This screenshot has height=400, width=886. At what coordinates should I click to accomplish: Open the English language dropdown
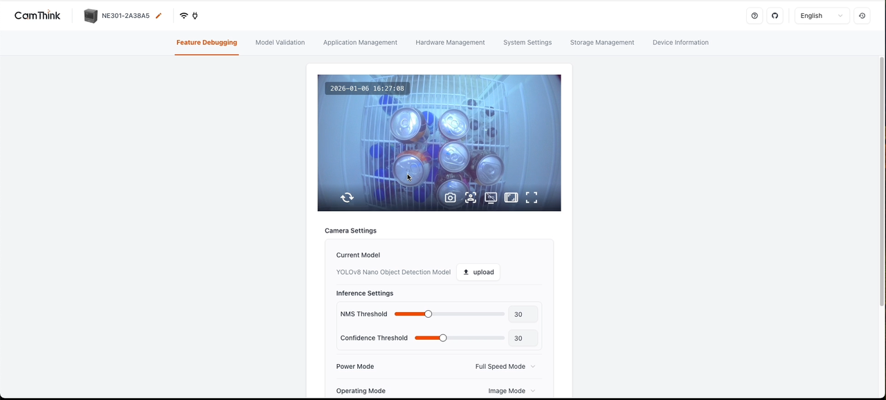coord(821,16)
